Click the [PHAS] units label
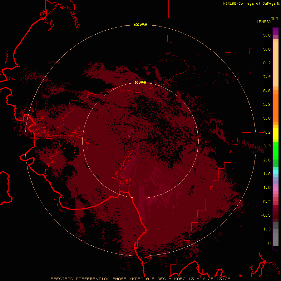The height and width of the screenshot is (281, 281). pyautogui.click(x=264, y=22)
